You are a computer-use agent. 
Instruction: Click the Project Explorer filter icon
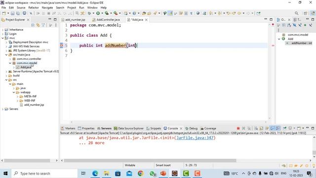tap(43, 25)
